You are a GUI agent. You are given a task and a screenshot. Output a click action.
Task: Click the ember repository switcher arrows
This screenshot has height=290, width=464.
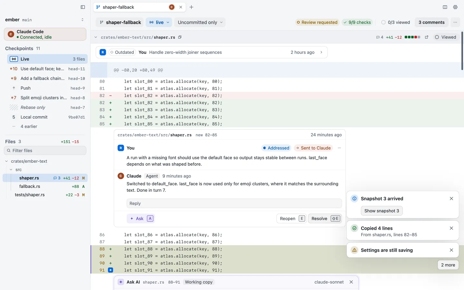pyautogui.click(x=82, y=20)
